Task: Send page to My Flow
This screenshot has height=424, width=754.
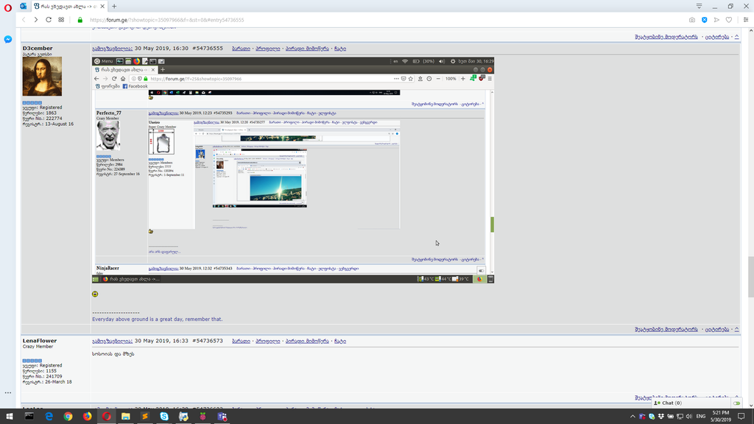Action: [x=716, y=20]
